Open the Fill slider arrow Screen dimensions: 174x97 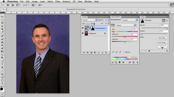coord(108,24)
